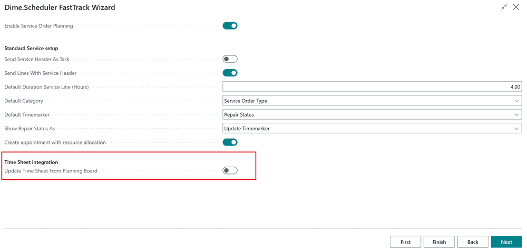Click the Enable Service Order Planning label
This screenshot has width=527, height=251.
pyautogui.click(x=38, y=26)
